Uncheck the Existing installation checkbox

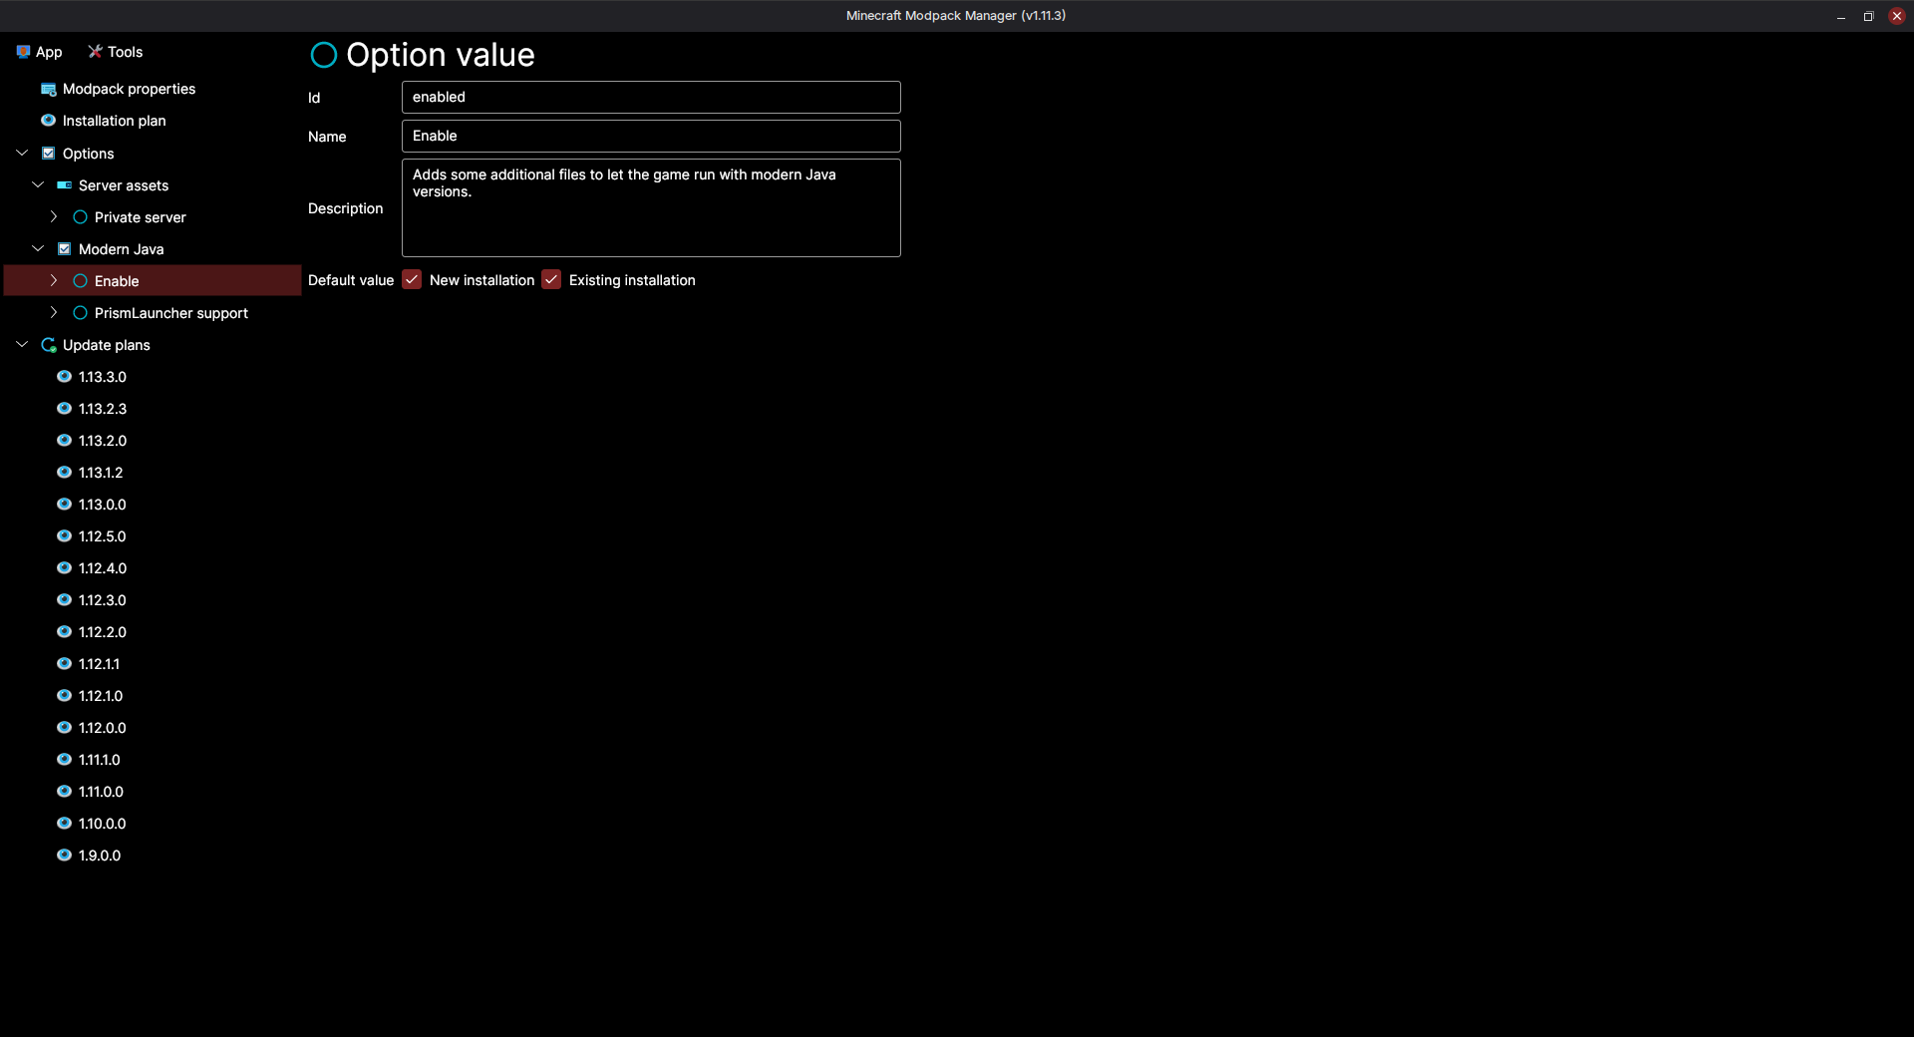(x=551, y=280)
